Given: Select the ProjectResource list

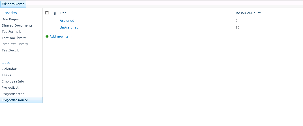Looking at the screenshot, I should tap(15, 100).
